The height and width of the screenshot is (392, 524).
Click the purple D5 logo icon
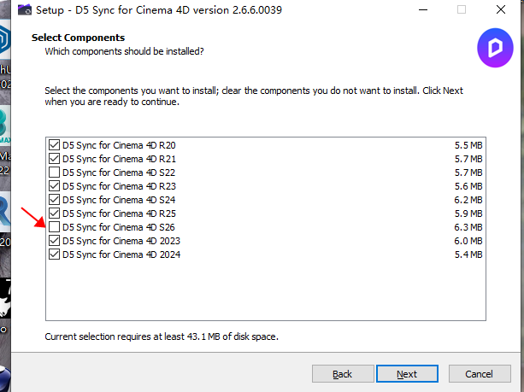[x=495, y=48]
